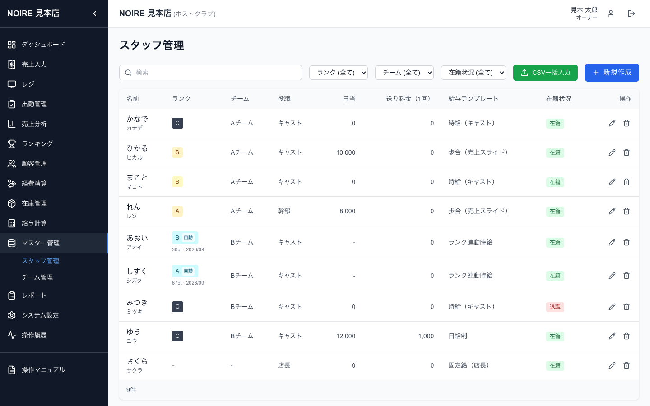Open the チーム (全て) filter dropdown
Image resolution: width=650 pixels, height=406 pixels.
click(x=404, y=73)
